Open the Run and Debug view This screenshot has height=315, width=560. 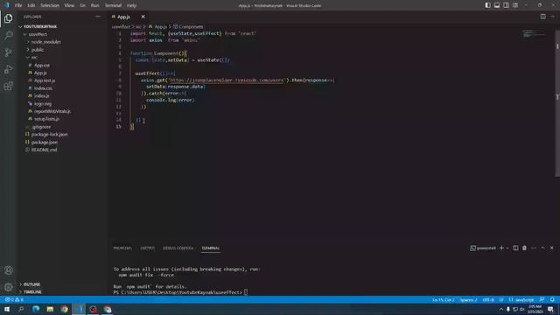8,69
